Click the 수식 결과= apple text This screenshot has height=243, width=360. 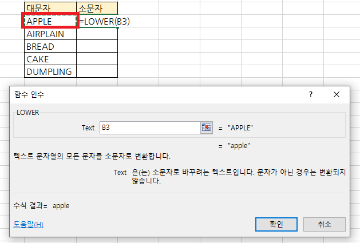coord(41,205)
